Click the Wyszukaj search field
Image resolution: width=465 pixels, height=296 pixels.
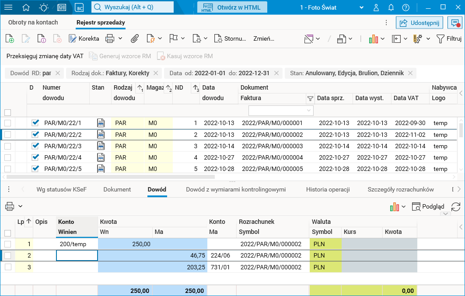coord(133,7)
